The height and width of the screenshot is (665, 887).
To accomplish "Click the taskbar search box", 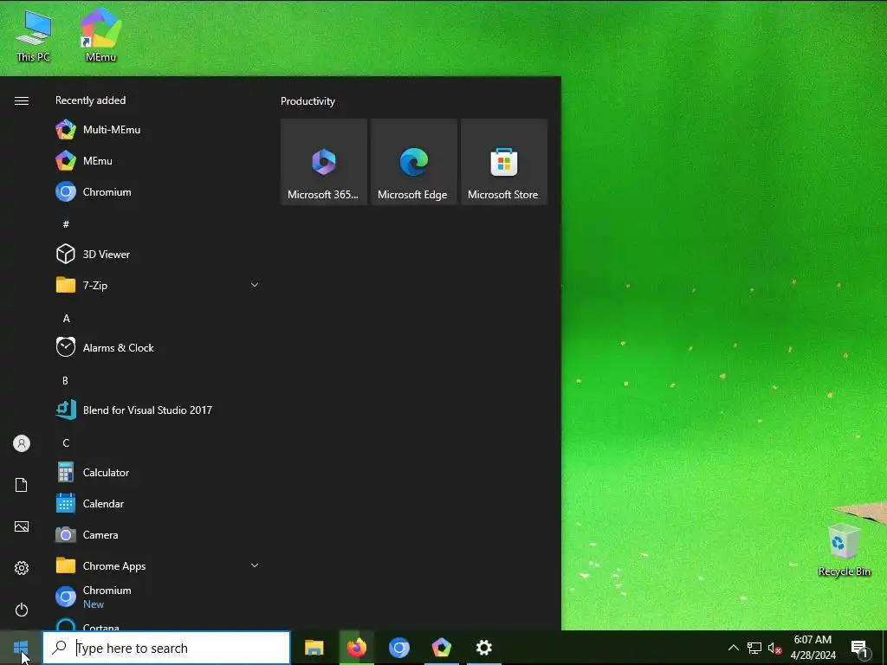I will (166, 648).
